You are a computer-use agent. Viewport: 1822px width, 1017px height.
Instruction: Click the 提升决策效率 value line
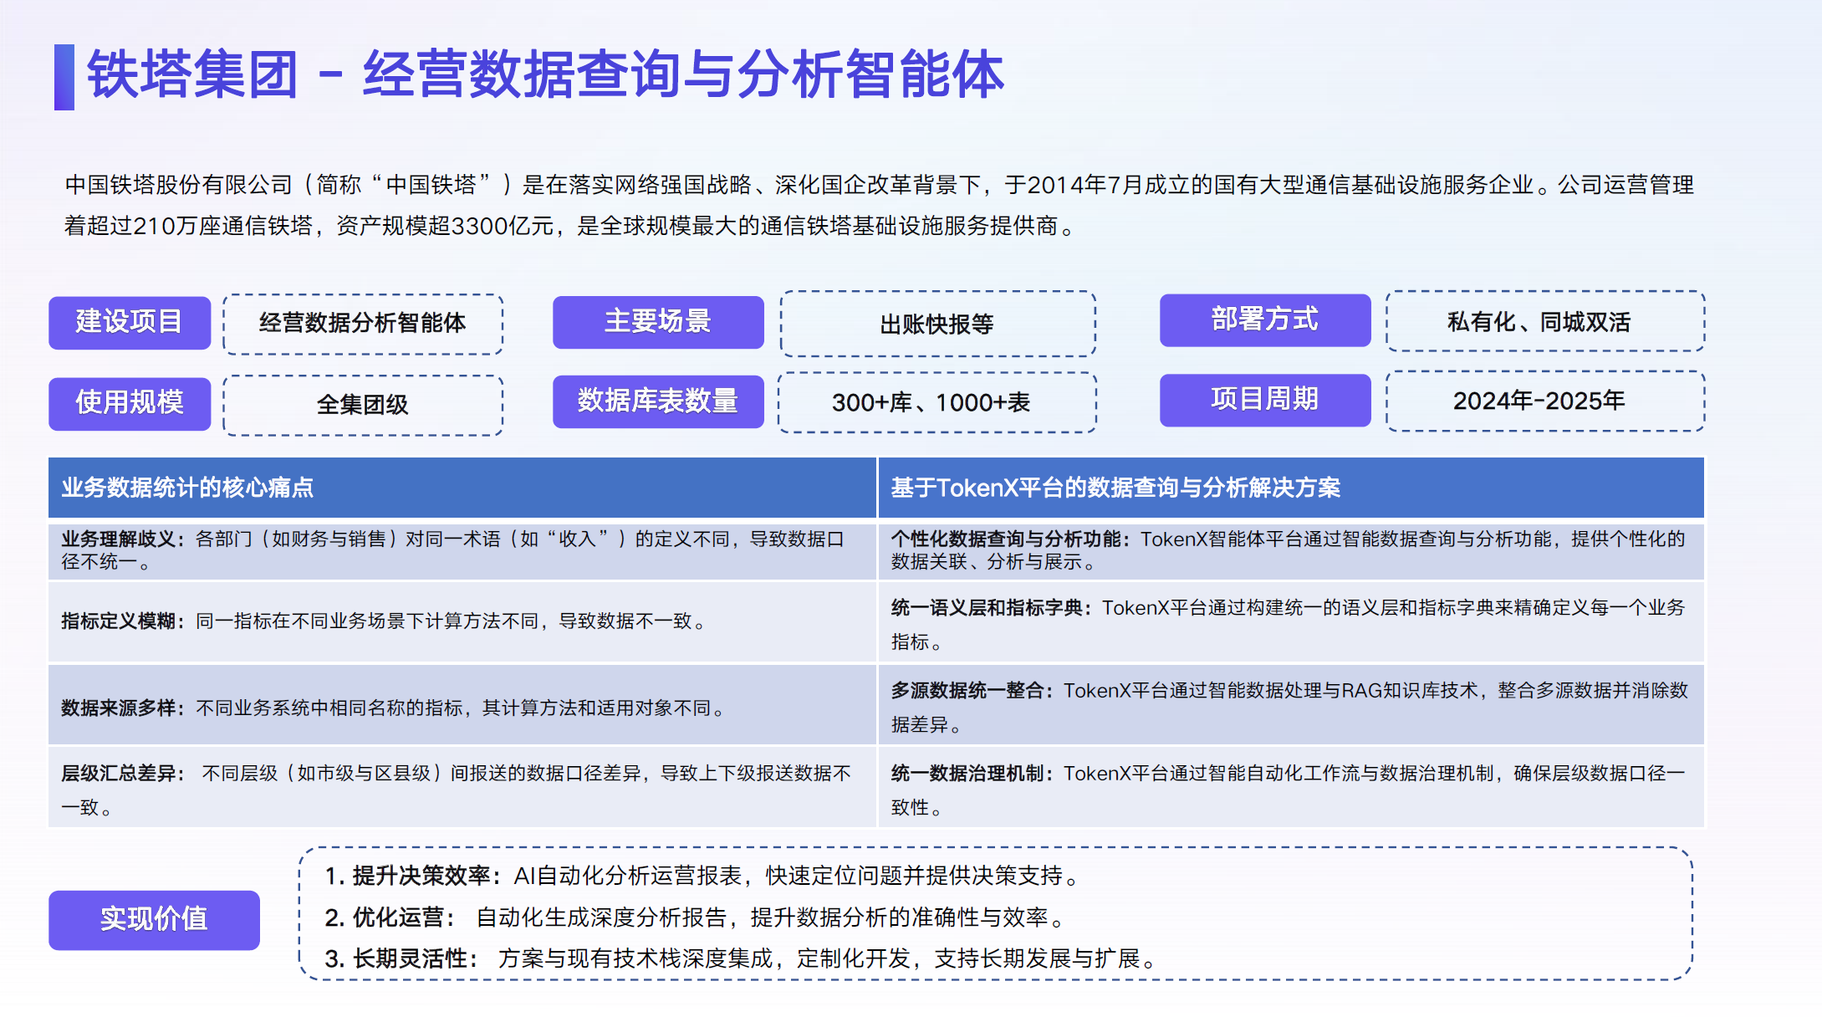(x=702, y=876)
